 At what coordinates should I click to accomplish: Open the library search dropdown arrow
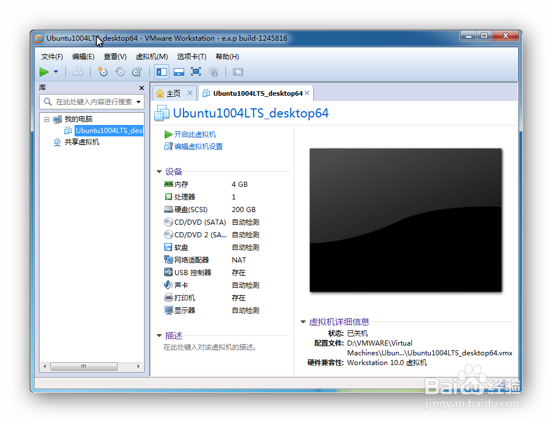(x=139, y=102)
